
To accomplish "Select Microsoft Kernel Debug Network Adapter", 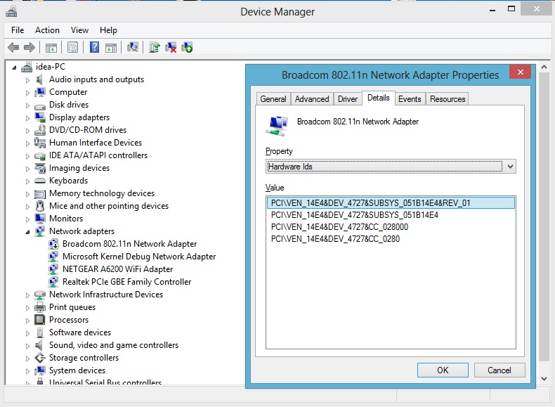I will tap(139, 257).
